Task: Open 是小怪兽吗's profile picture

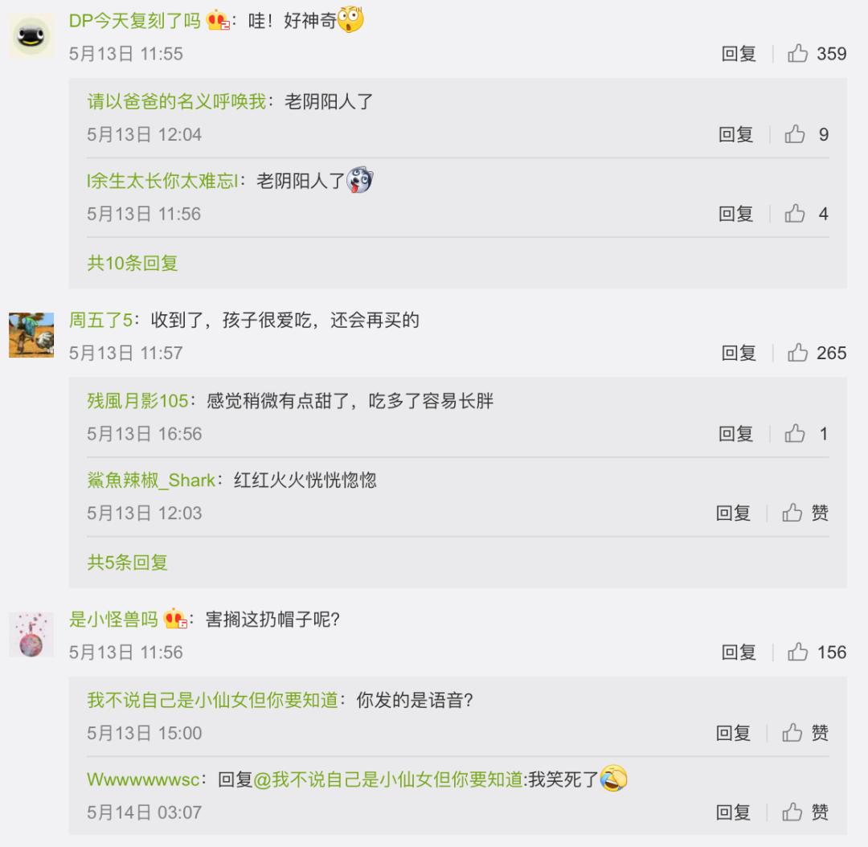Action: (x=31, y=634)
